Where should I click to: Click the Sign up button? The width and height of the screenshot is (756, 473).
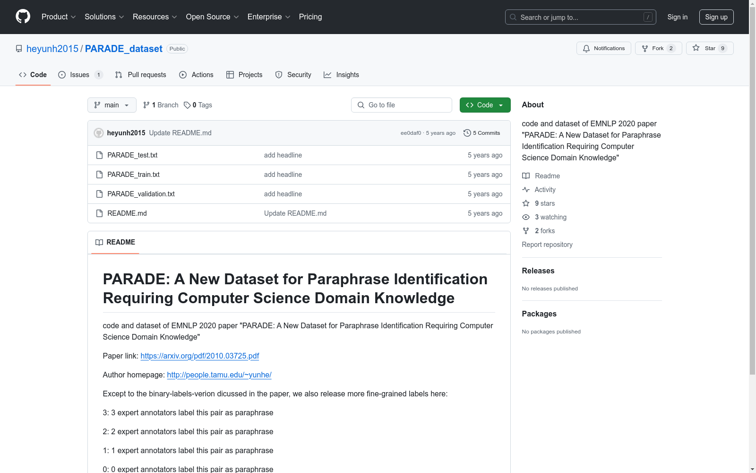tap(716, 17)
